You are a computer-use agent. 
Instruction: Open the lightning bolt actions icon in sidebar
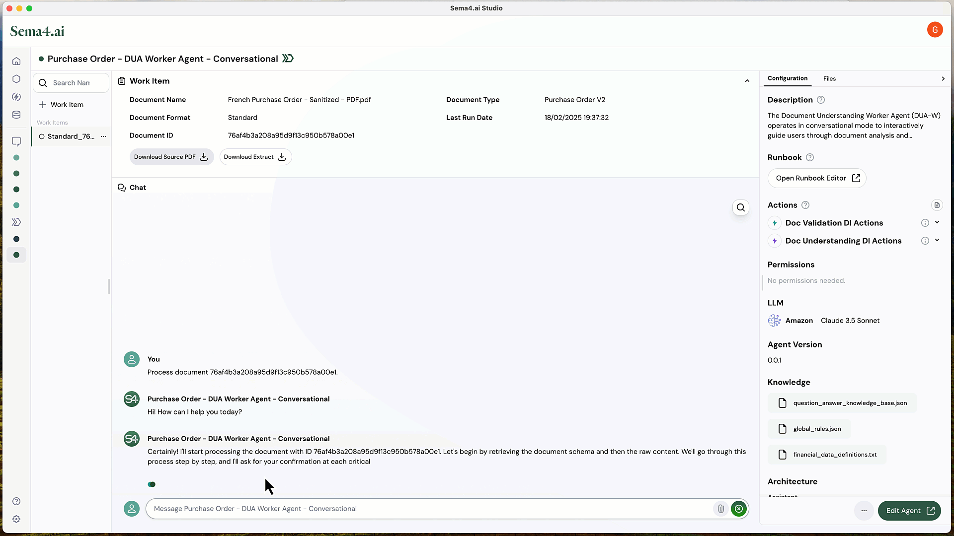[x=16, y=97]
